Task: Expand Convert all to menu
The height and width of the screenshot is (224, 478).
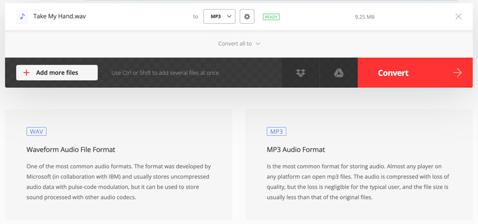Action: tap(239, 44)
